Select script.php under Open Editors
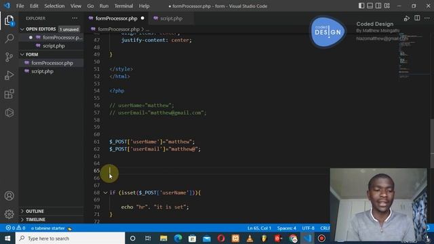The width and height of the screenshot is (434, 244). 51,46
